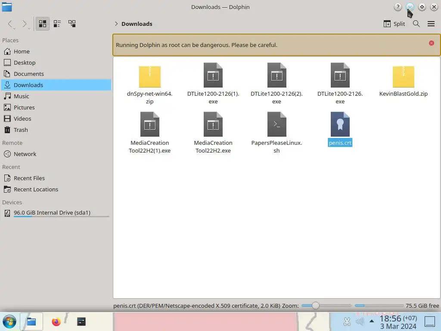Go back with the back arrow
The height and width of the screenshot is (331, 441).
(10, 24)
